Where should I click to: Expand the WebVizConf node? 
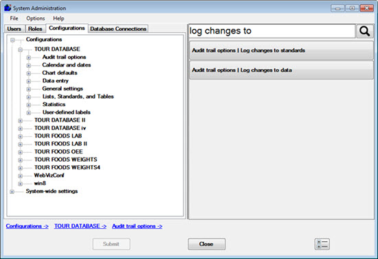[20, 176]
